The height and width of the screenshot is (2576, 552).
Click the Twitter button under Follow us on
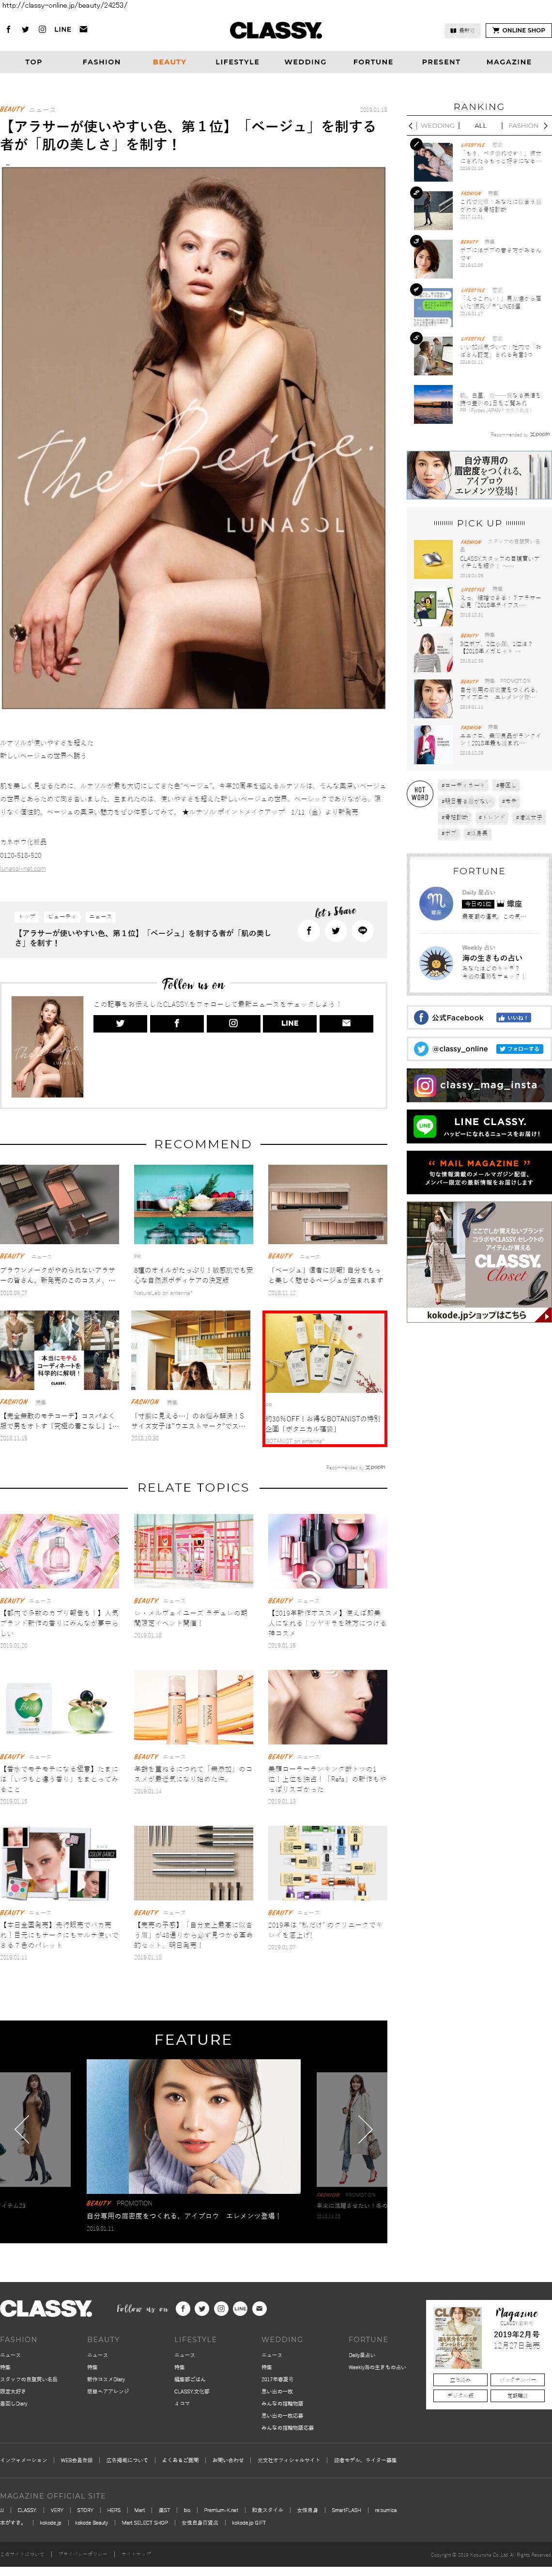120,1024
